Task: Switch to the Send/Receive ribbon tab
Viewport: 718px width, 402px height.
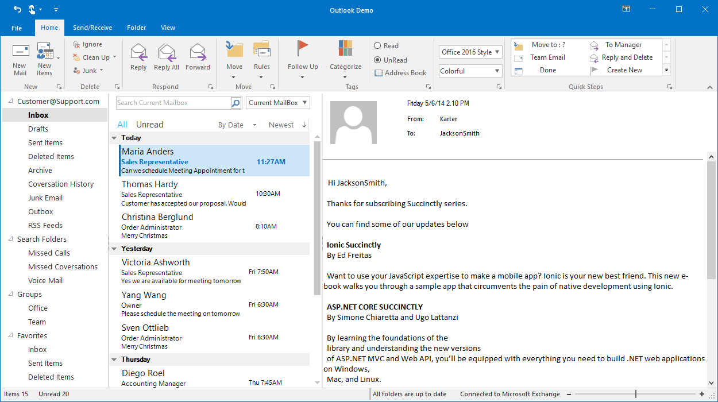Action: (x=92, y=28)
